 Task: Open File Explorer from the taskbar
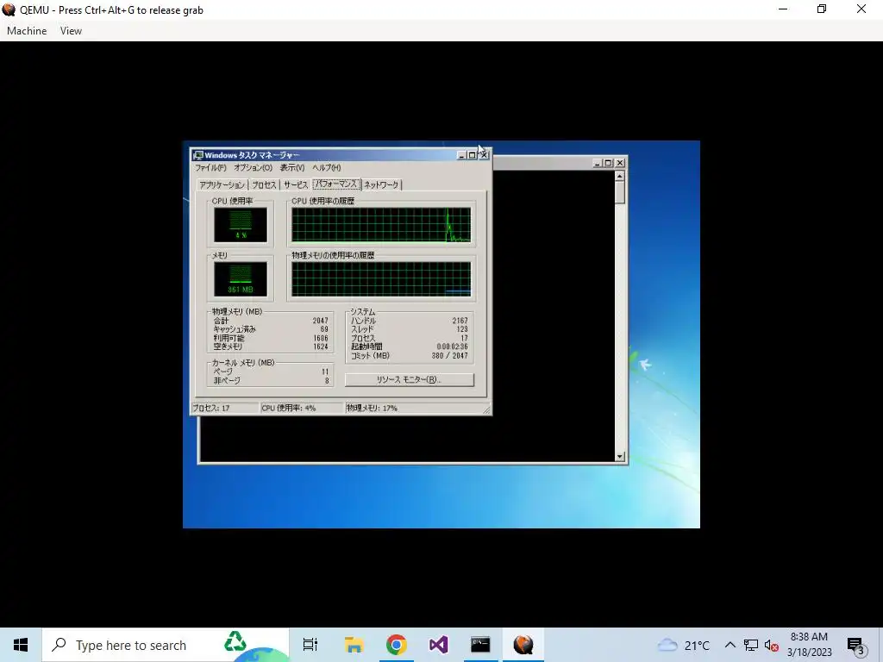(x=354, y=645)
